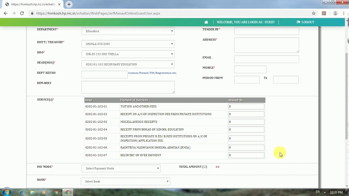Viewport: 349px width, 196px height.
Task: Select the himkosh echallan browser tab
Action: point(33,4)
